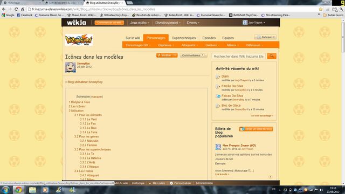The height and width of the screenshot is (194, 345).
Task: Select Episodes tab
Action: point(209,38)
